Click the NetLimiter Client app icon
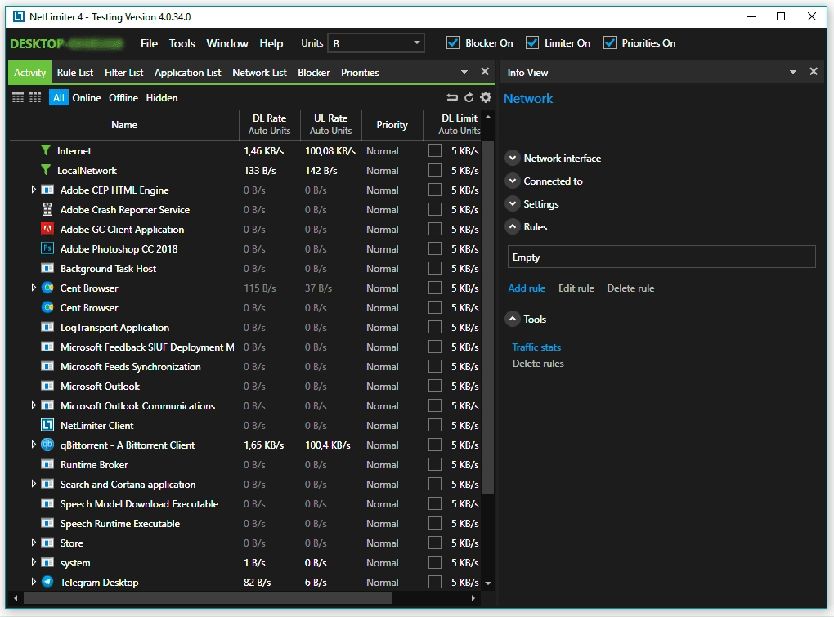The height and width of the screenshot is (617, 834). [47, 425]
